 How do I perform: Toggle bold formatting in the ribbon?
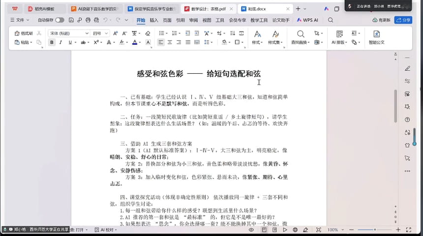click(52, 42)
